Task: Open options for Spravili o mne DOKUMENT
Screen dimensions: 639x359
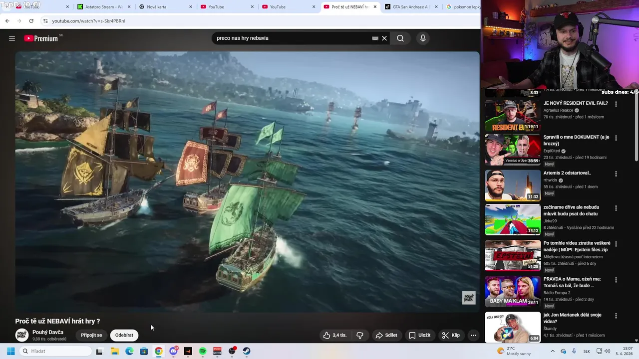Action: pos(616,138)
